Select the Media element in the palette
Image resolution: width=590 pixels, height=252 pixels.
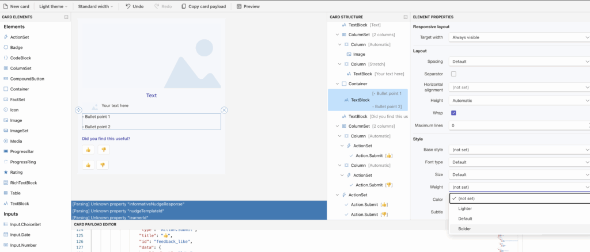13,141
